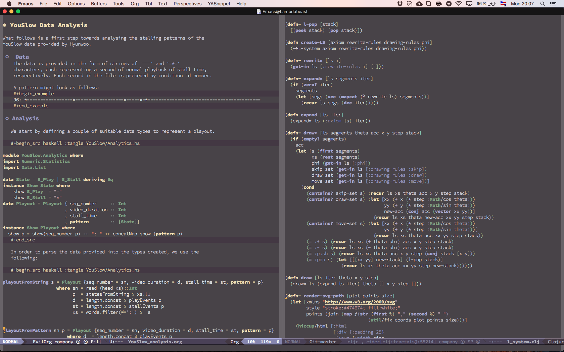Click the clock showing Mon 20.07
This screenshot has height=352, width=564.
point(522,4)
